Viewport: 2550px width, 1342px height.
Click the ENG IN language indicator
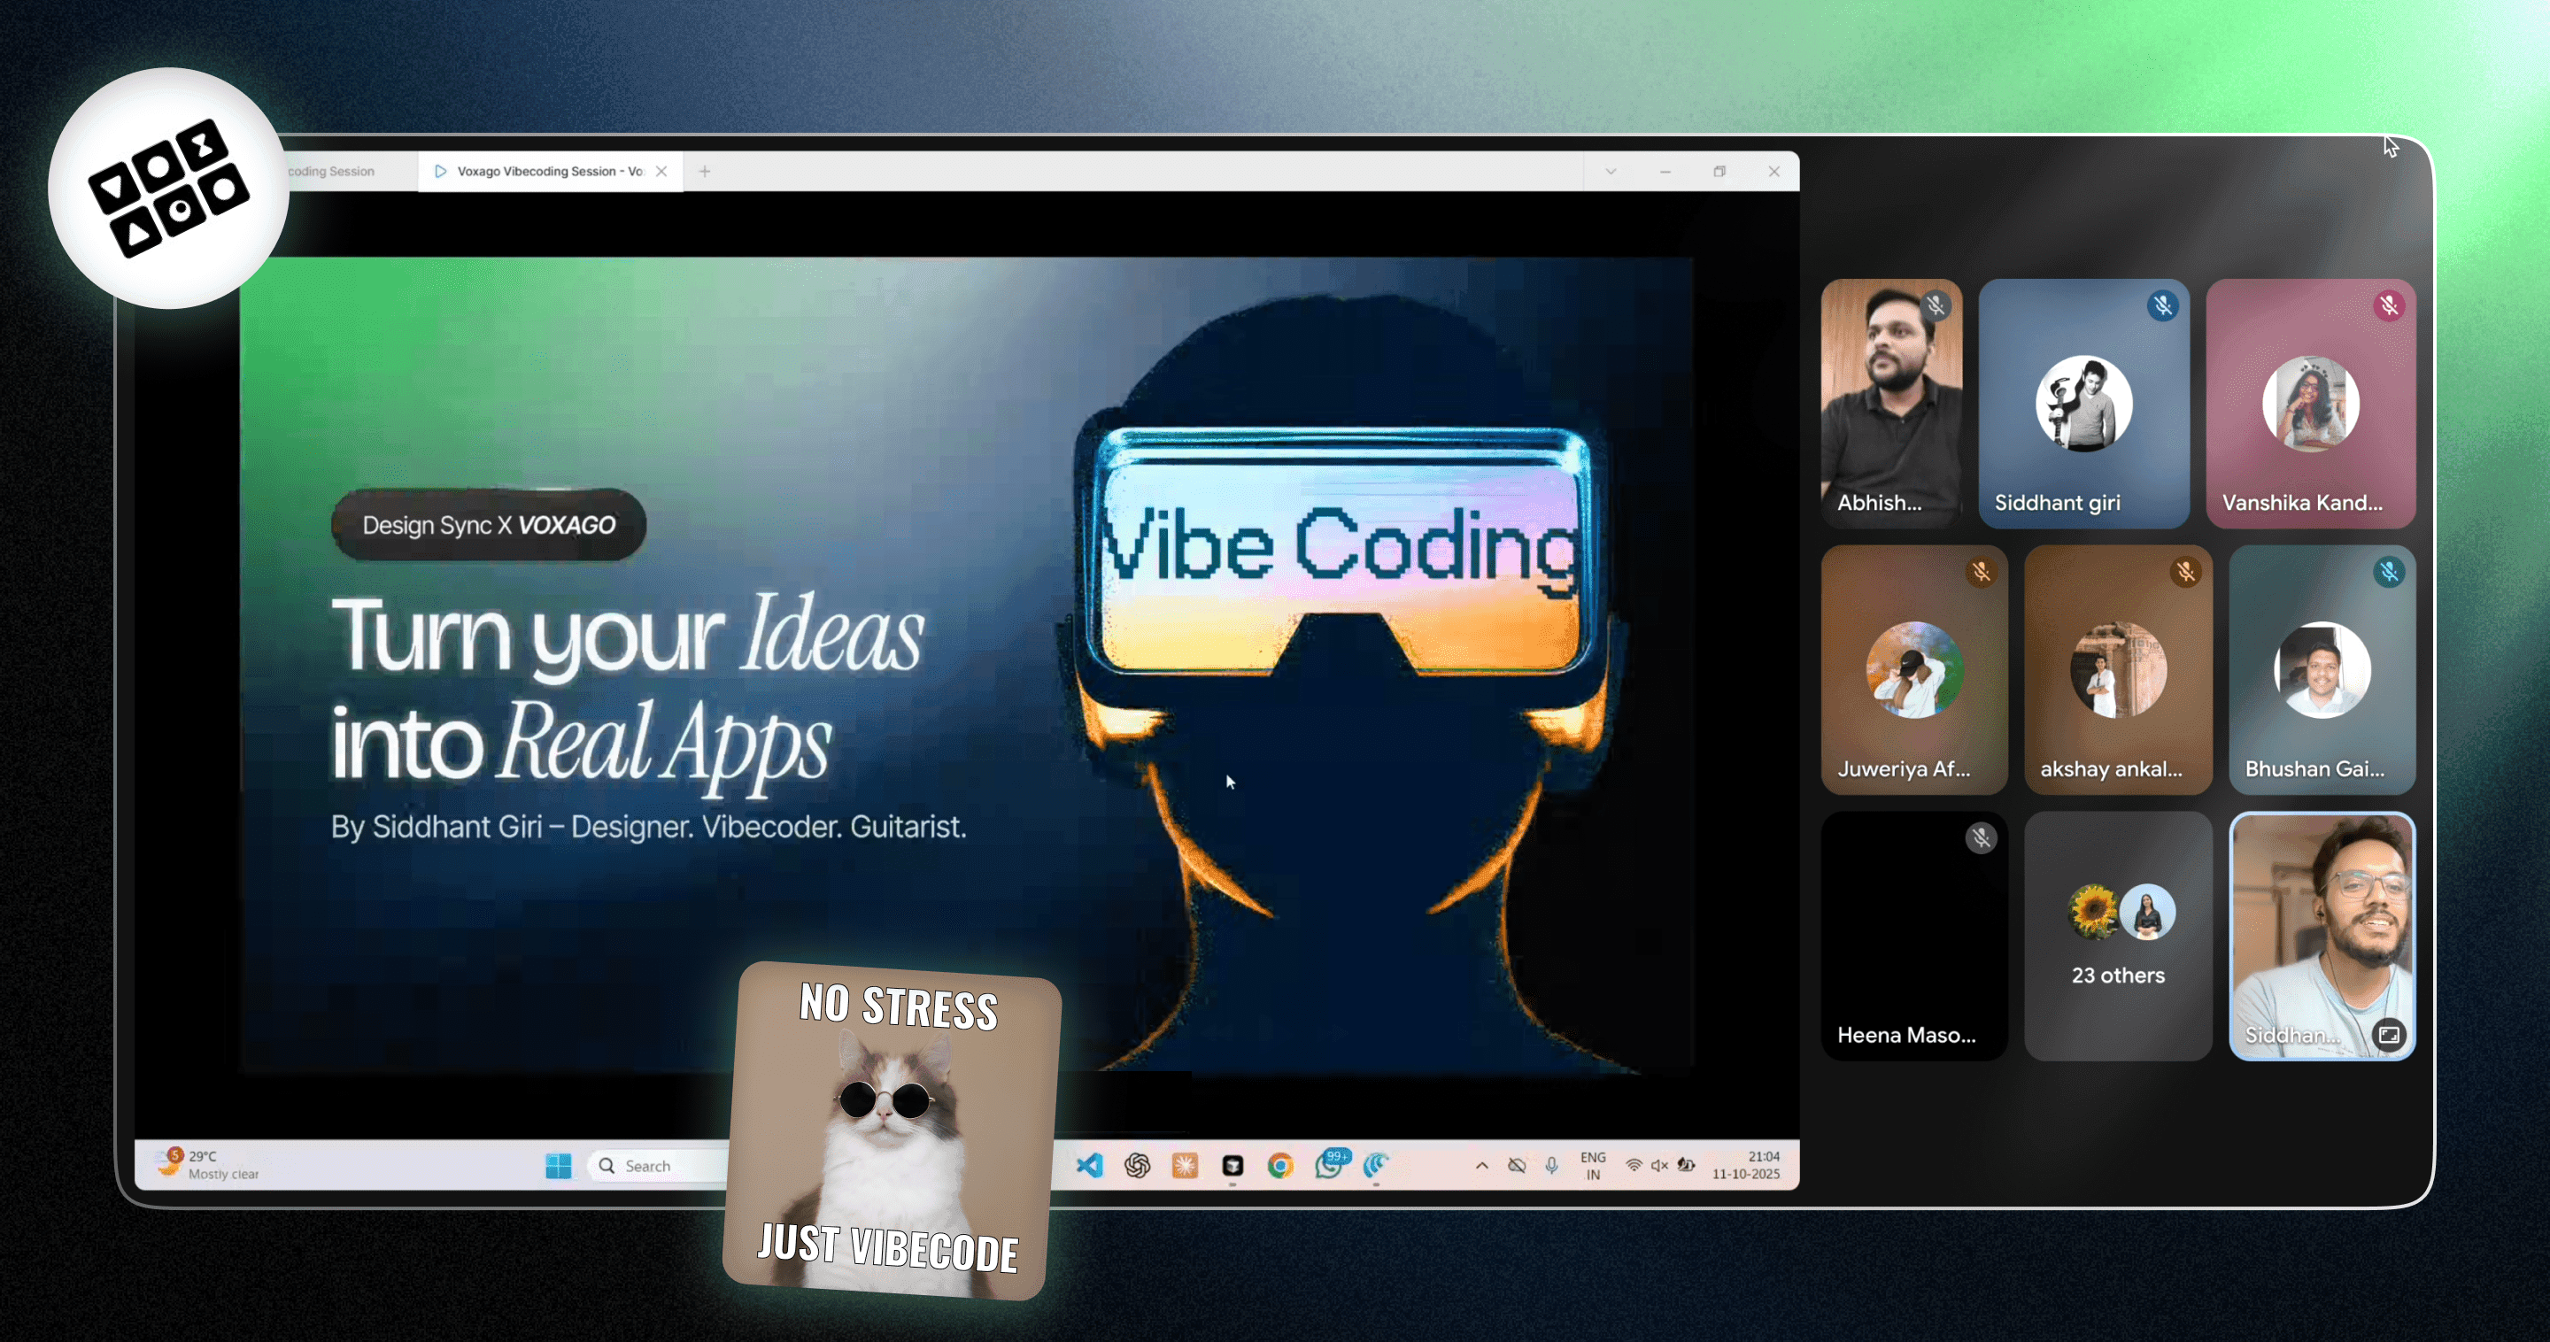pos(1593,1165)
